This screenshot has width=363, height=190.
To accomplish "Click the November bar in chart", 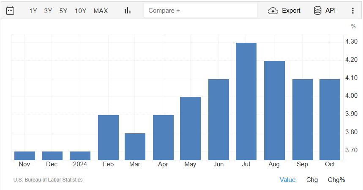I will (25, 156).
